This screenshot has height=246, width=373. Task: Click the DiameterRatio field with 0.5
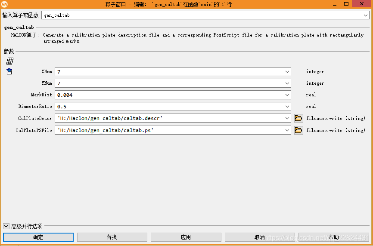173,107
